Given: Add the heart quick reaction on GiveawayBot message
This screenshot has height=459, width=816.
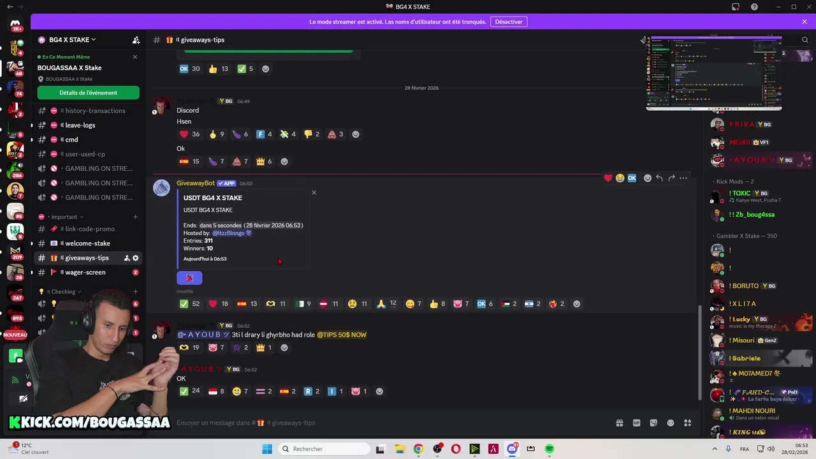Looking at the screenshot, I should 608,178.
